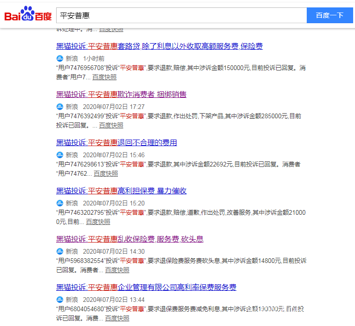The height and width of the screenshot is (326, 355).
Task: Click Sina icon beside 15:46 result
Action: pos(60,155)
